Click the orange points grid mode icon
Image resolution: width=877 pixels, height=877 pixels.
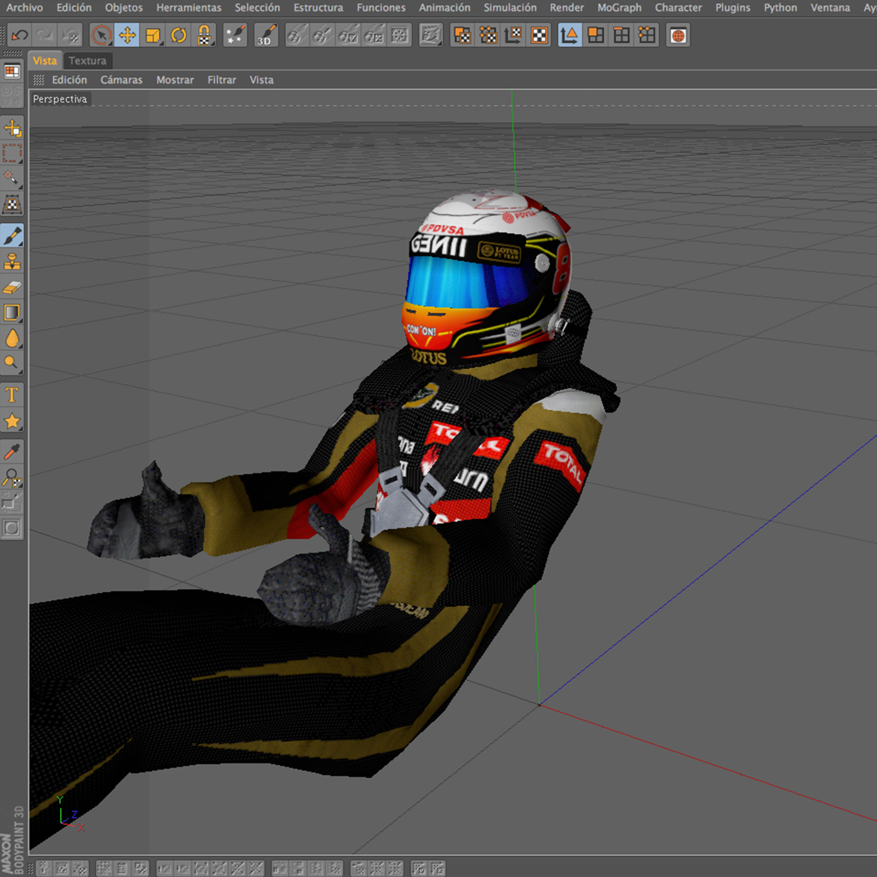[x=647, y=35]
